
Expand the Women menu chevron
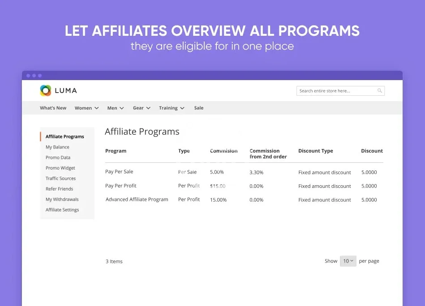(96, 108)
